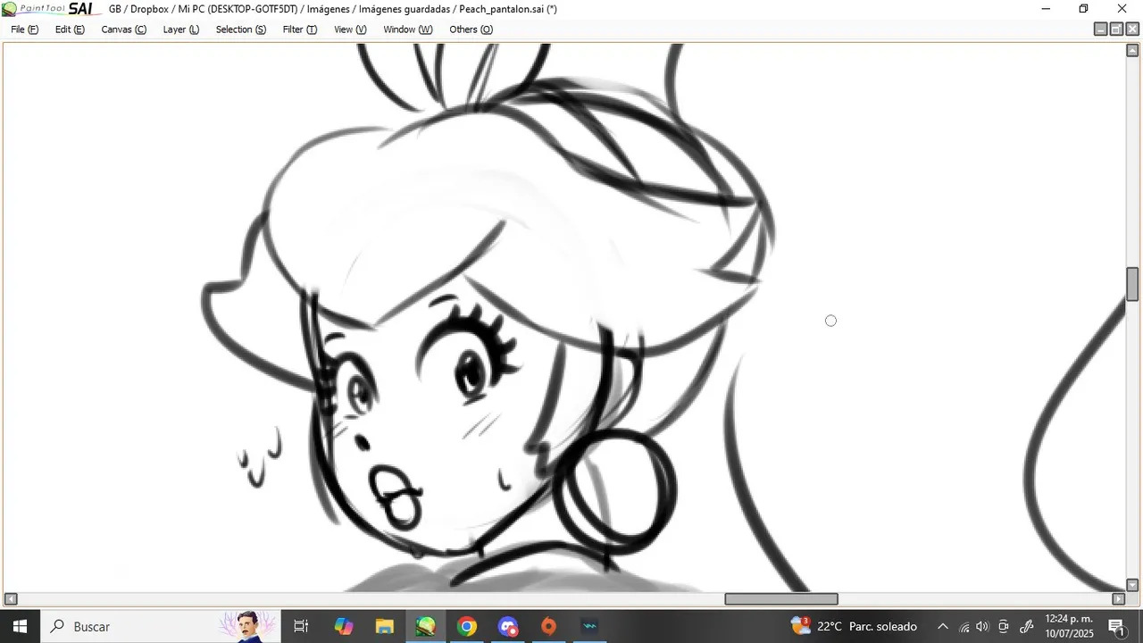Click the tray icon right of the volume icon
Viewport: 1143px width, 643px height.
(x=1004, y=626)
